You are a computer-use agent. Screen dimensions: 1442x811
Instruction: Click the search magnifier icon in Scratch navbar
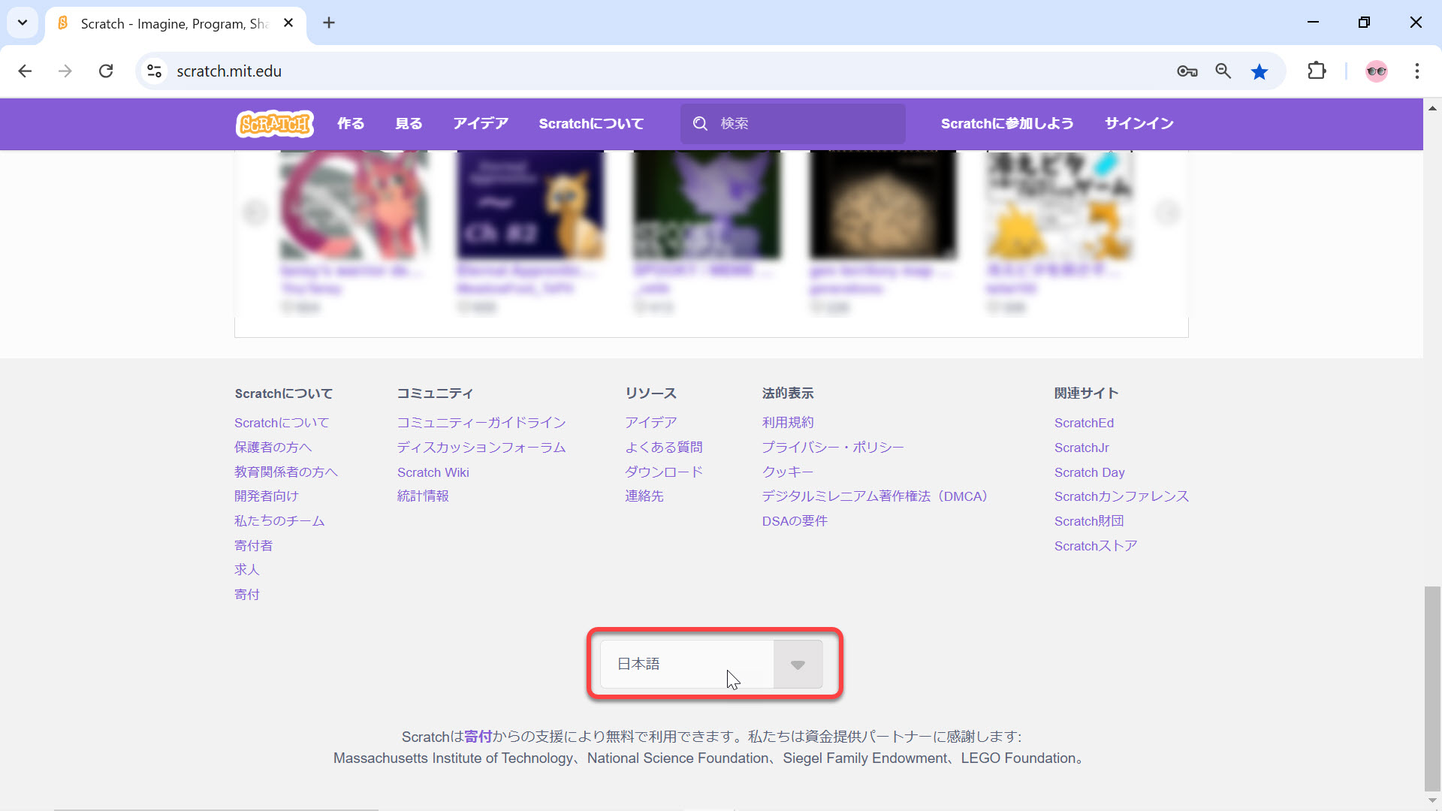click(x=700, y=124)
